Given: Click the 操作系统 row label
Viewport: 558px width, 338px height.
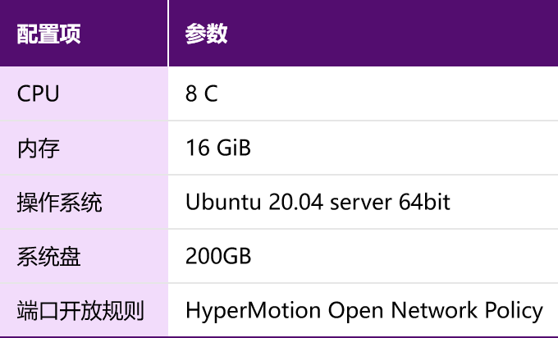Looking at the screenshot, I should tap(59, 203).
